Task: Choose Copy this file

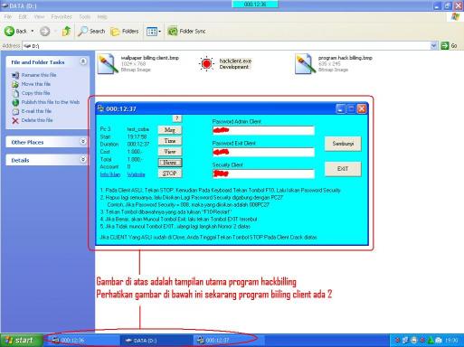Action: [x=31, y=93]
